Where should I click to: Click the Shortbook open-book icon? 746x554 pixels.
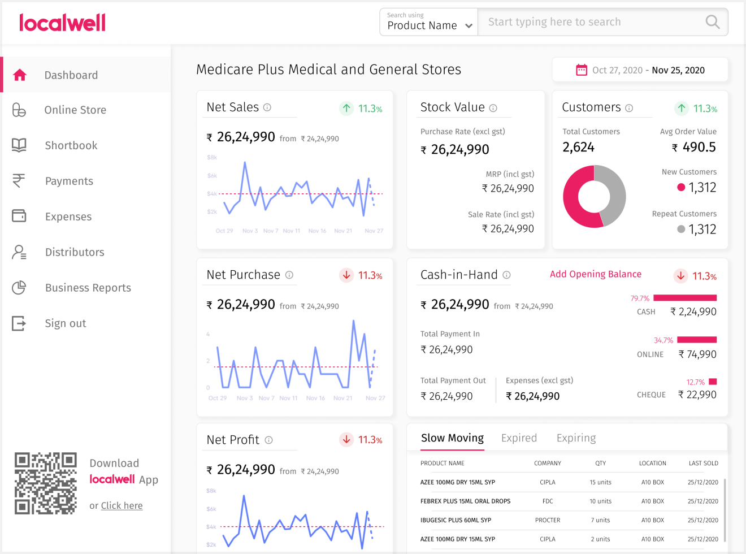click(x=19, y=145)
